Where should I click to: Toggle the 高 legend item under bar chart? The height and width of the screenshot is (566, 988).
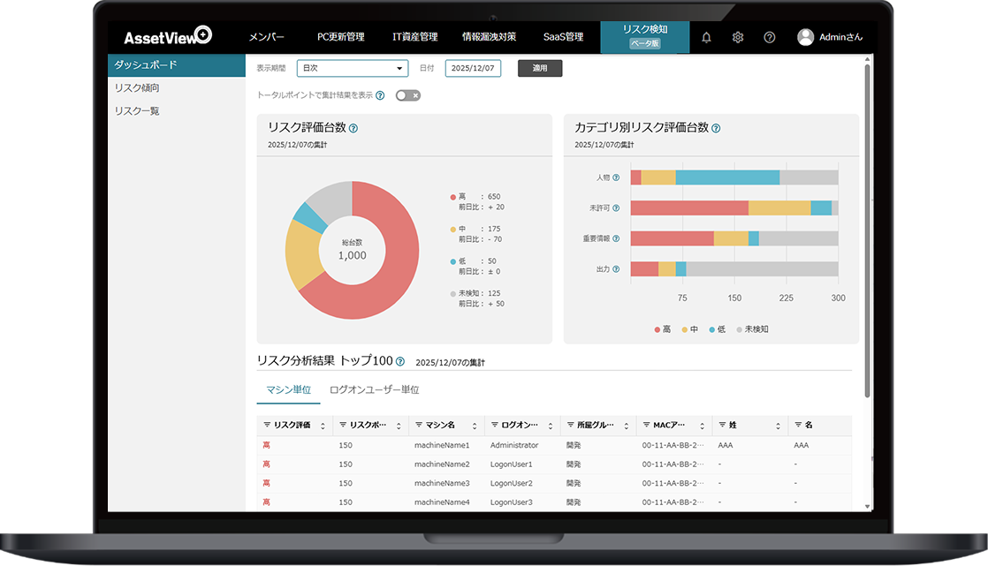pyautogui.click(x=663, y=329)
